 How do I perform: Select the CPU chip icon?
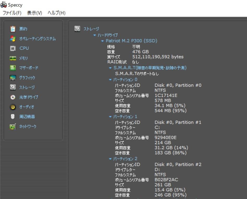[13, 48]
